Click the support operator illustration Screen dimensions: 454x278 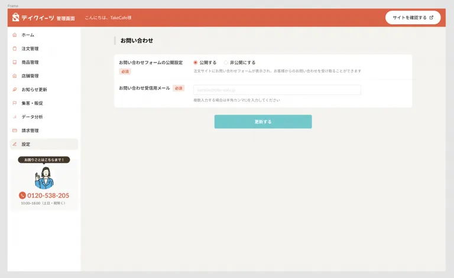coord(44,176)
